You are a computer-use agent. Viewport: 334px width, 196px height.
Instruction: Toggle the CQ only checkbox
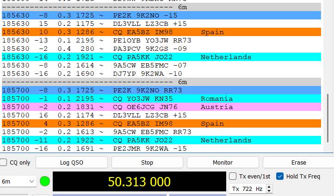[x=3, y=163]
